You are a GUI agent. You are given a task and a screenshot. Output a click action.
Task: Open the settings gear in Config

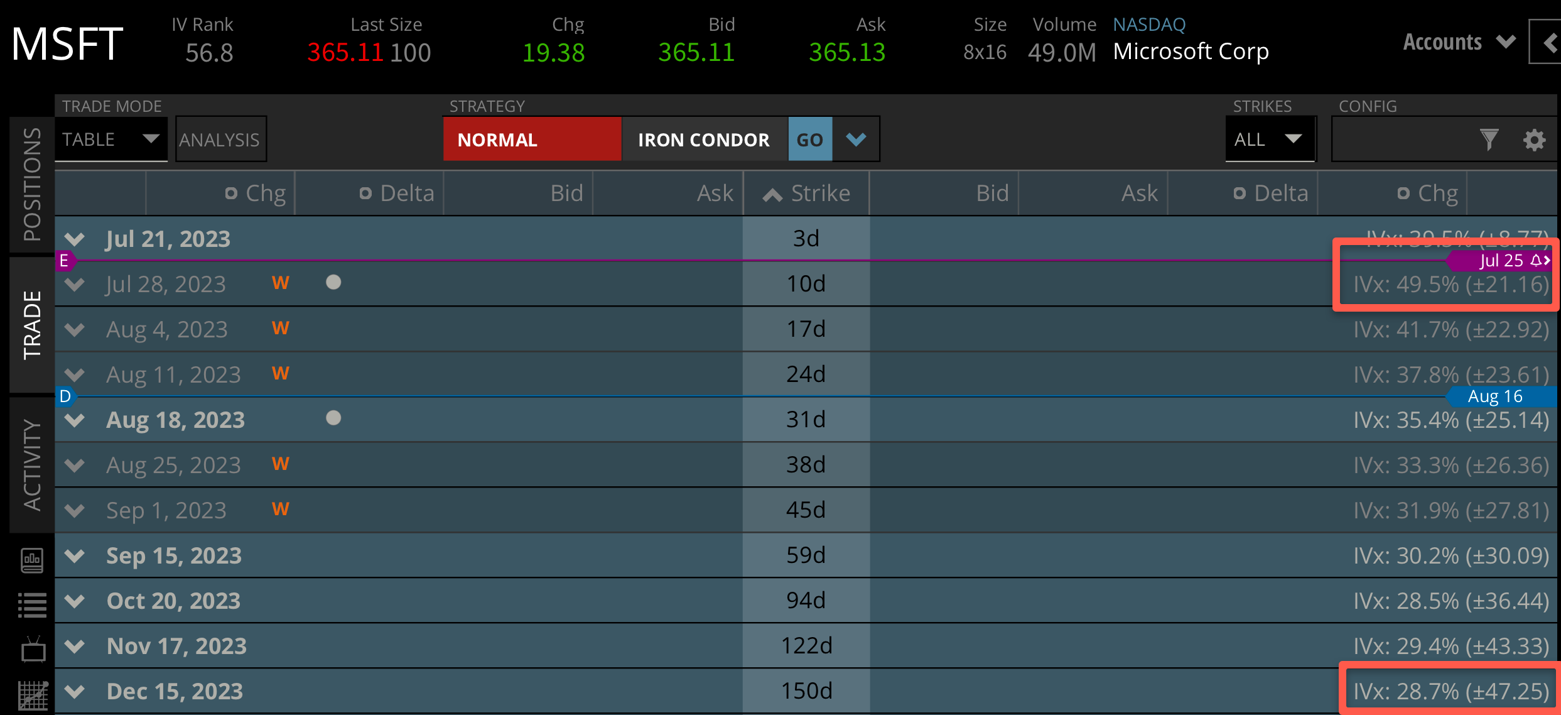point(1534,139)
